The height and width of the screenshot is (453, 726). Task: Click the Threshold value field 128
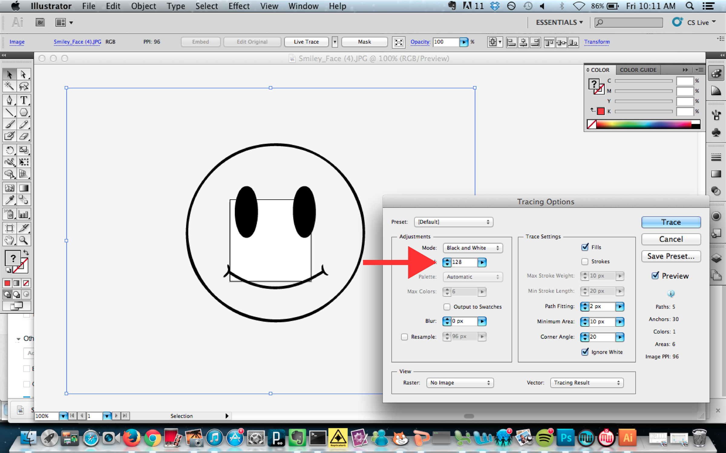[464, 262]
